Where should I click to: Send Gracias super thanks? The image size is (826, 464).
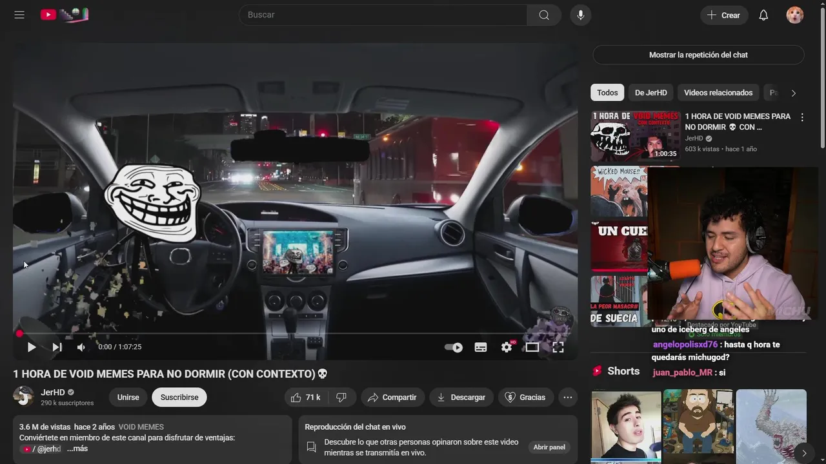[525, 398]
